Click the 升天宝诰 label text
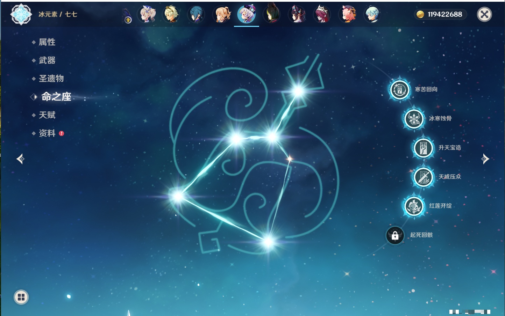The height and width of the screenshot is (316, 505). pyautogui.click(x=450, y=148)
